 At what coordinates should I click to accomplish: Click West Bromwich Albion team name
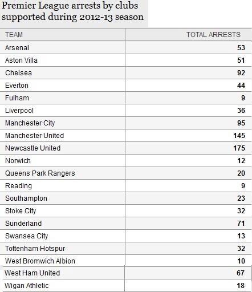pos(40,261)
